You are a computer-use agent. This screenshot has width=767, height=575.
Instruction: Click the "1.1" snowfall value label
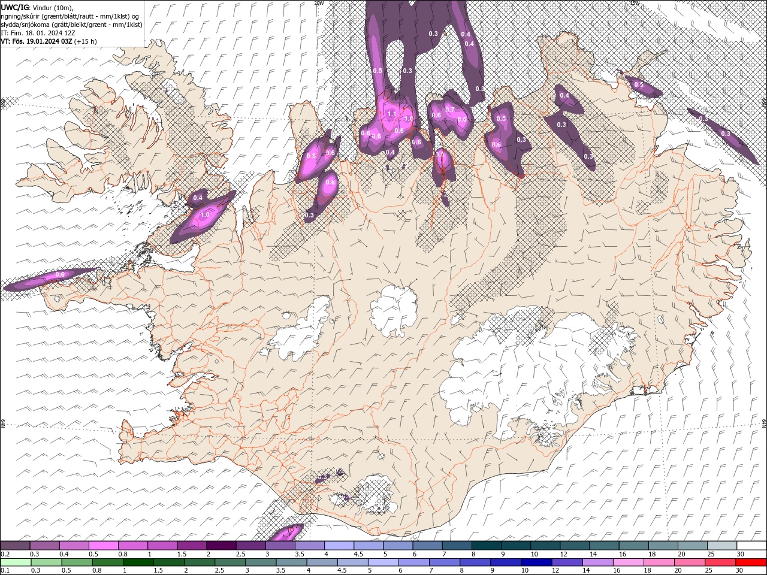[392, 113]
